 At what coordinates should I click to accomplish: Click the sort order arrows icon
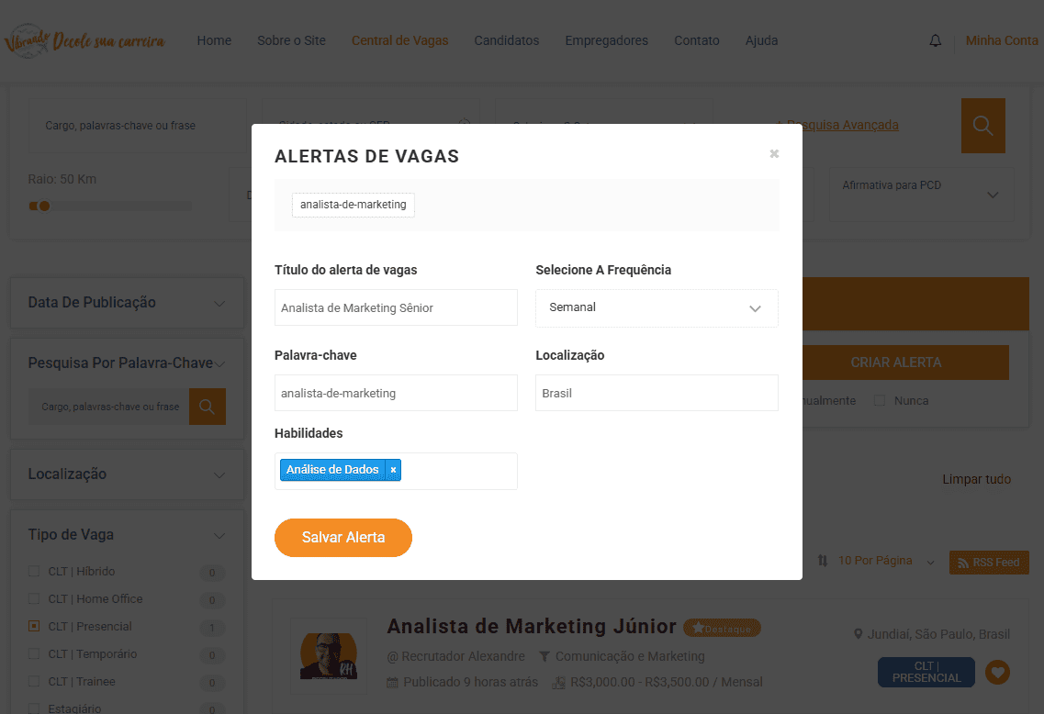823,561
